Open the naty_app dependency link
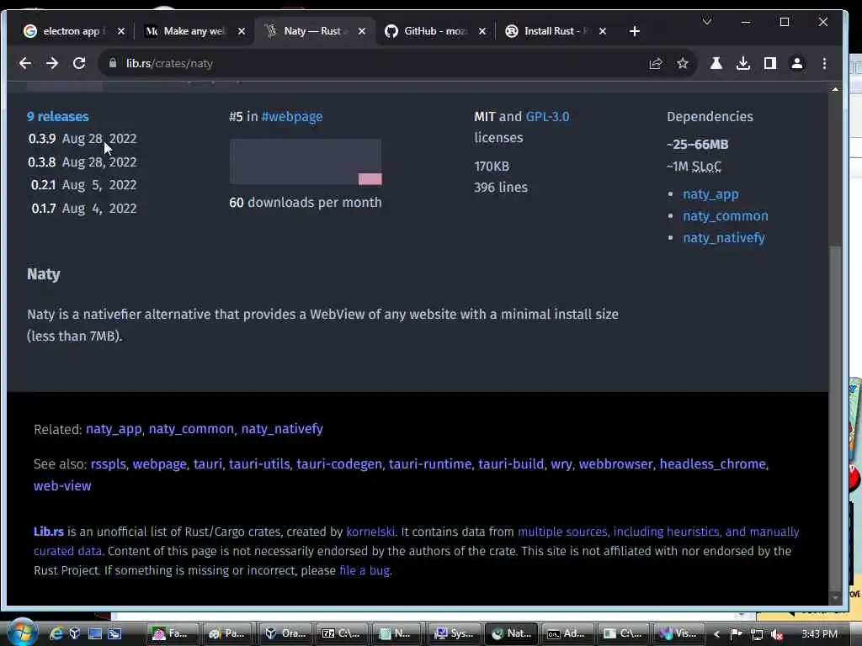The width and height of the screenshot is (862, 646). (x=710, y=194)
